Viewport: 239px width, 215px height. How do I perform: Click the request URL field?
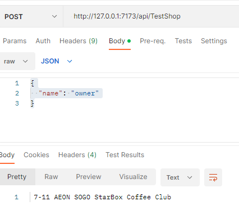click(151, 16)
